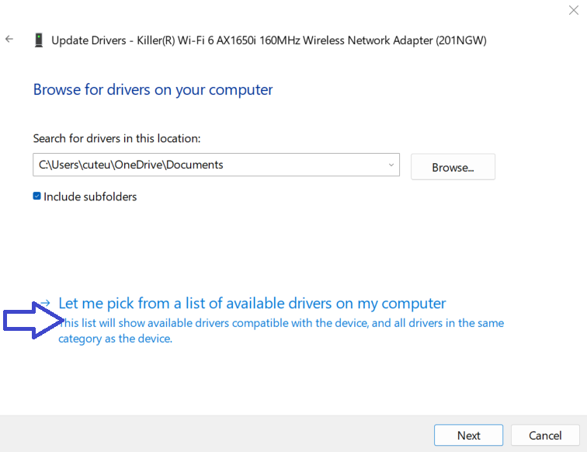The height and width of the screenshot is (452, 587).
Task: Click the Next button
Action: coord(468,435)
